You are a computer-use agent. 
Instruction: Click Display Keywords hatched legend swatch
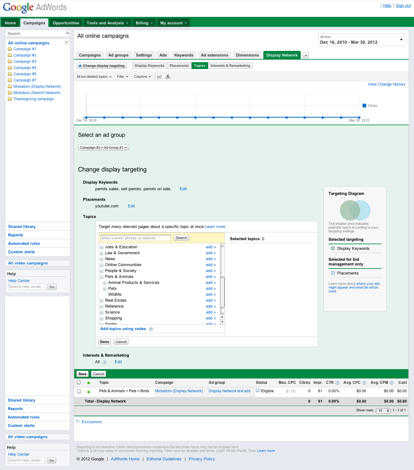[x=333, y=249]
